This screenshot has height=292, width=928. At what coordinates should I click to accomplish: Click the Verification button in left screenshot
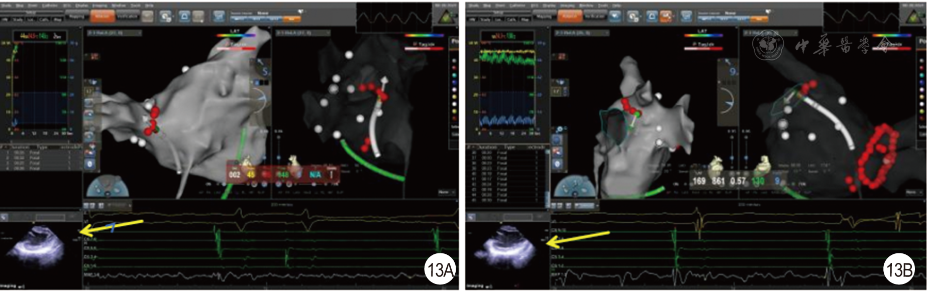click(127, 16)
